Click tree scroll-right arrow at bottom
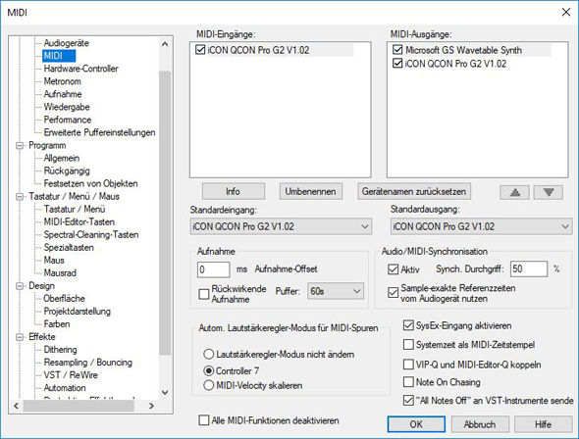 (151, 406)
